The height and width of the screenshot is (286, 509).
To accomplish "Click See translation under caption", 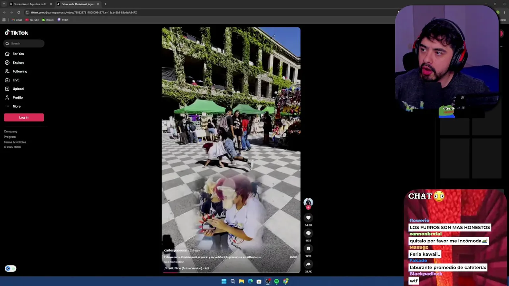I will coord(174,262).
